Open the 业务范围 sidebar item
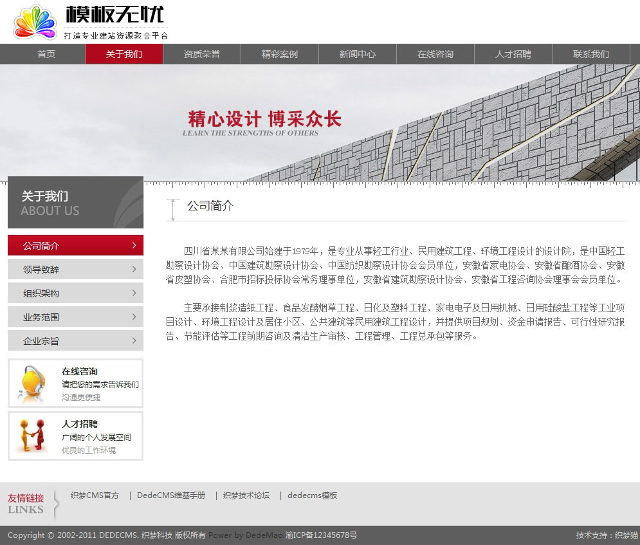 tap(75, 317)
